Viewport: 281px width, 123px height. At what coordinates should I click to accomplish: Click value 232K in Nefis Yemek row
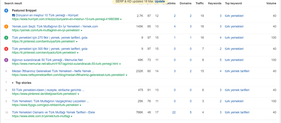(x=140, y=71)
